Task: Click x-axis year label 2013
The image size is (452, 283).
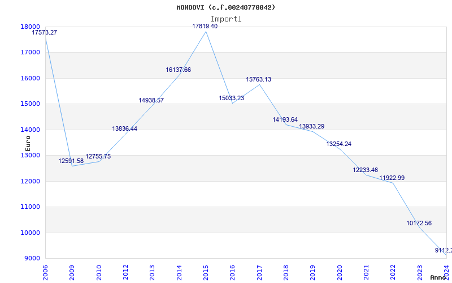Action: point(152,273)
